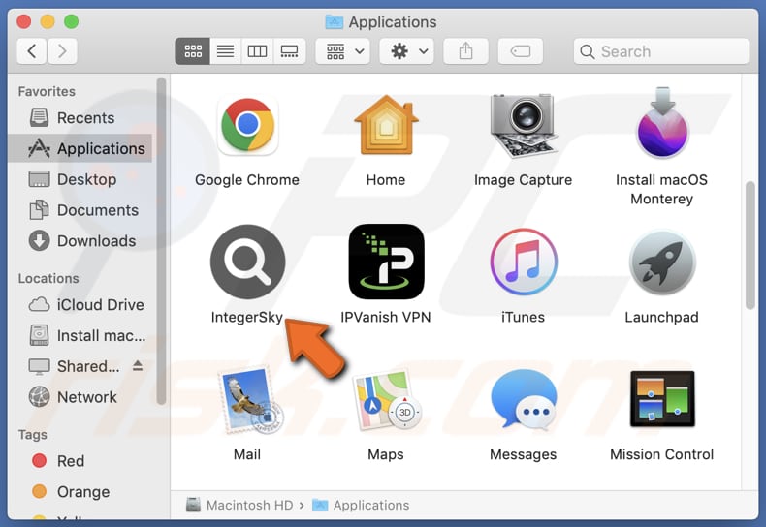Click into the Search field
This screenshot has width=766, height=527.
661,51
